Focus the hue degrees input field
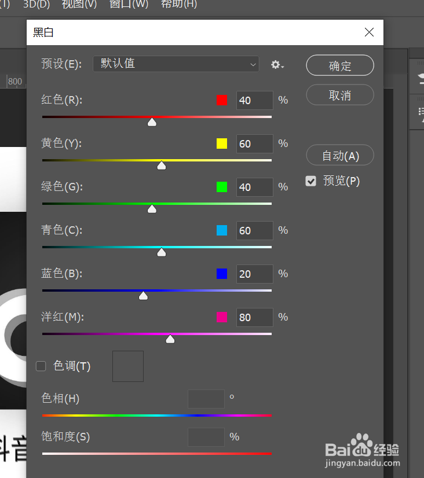Screen dimensions: 424x478 pos(206,399)
